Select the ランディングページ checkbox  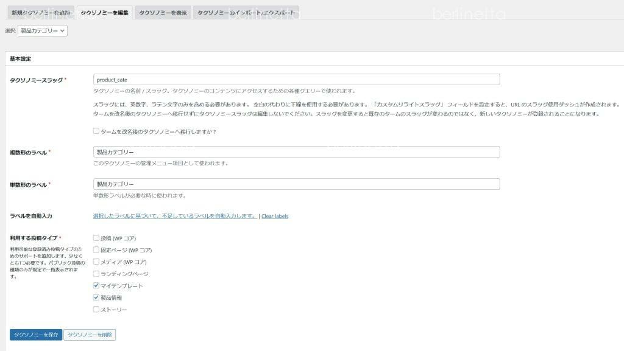(x=96, y=274)
